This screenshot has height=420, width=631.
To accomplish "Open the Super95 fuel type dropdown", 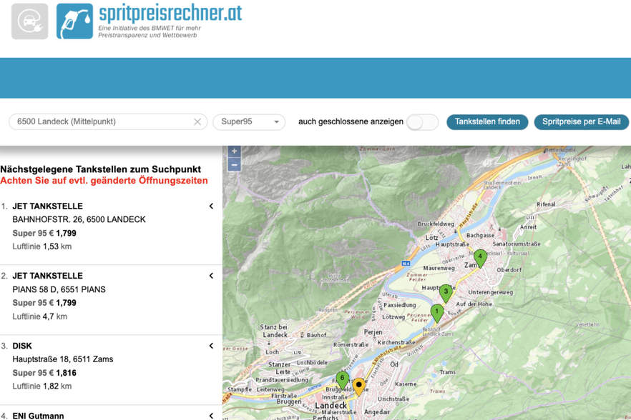I will (x=249, y=121).
